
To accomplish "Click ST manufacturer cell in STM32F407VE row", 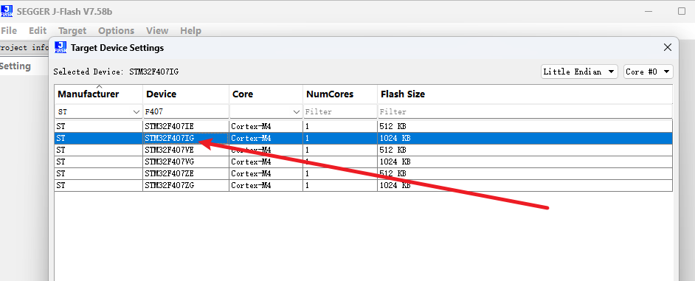I will click(98, 150).
